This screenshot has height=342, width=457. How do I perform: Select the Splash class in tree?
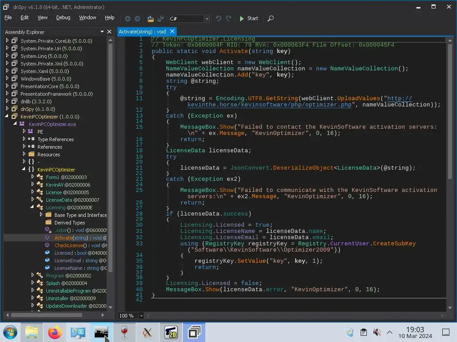pos(66,283)
